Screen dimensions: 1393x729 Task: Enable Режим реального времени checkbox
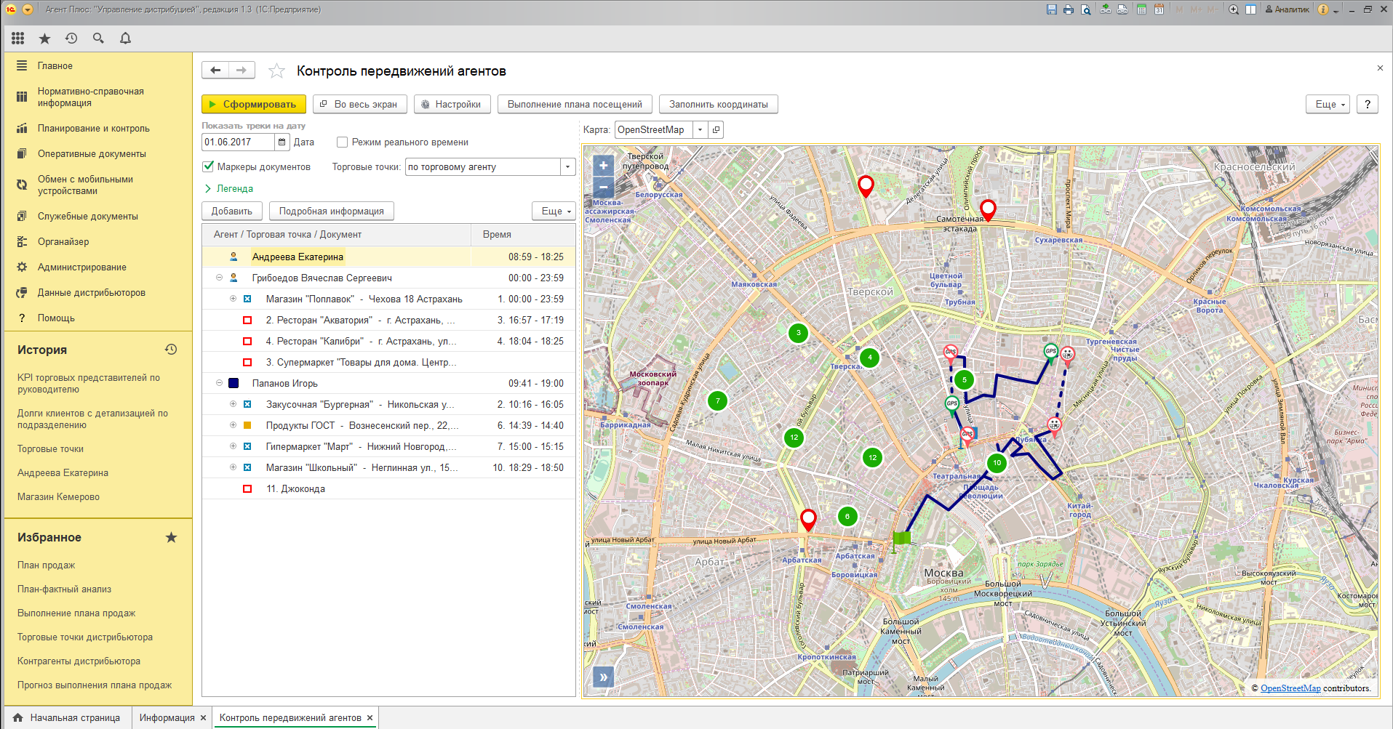coord(342,142)
